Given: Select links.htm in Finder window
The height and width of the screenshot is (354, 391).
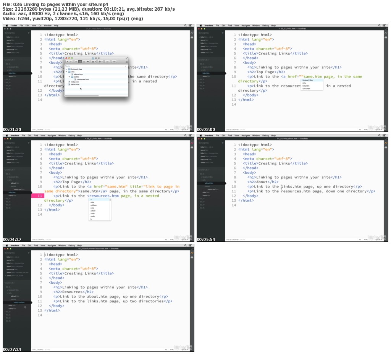Looking at the screenshot, I should coord(75,82).
